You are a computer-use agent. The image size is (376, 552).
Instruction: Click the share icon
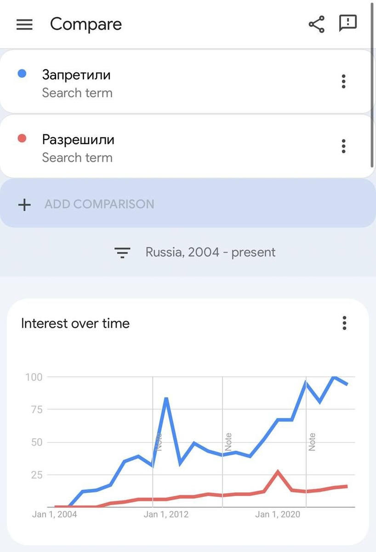click(x=316, y=24)
